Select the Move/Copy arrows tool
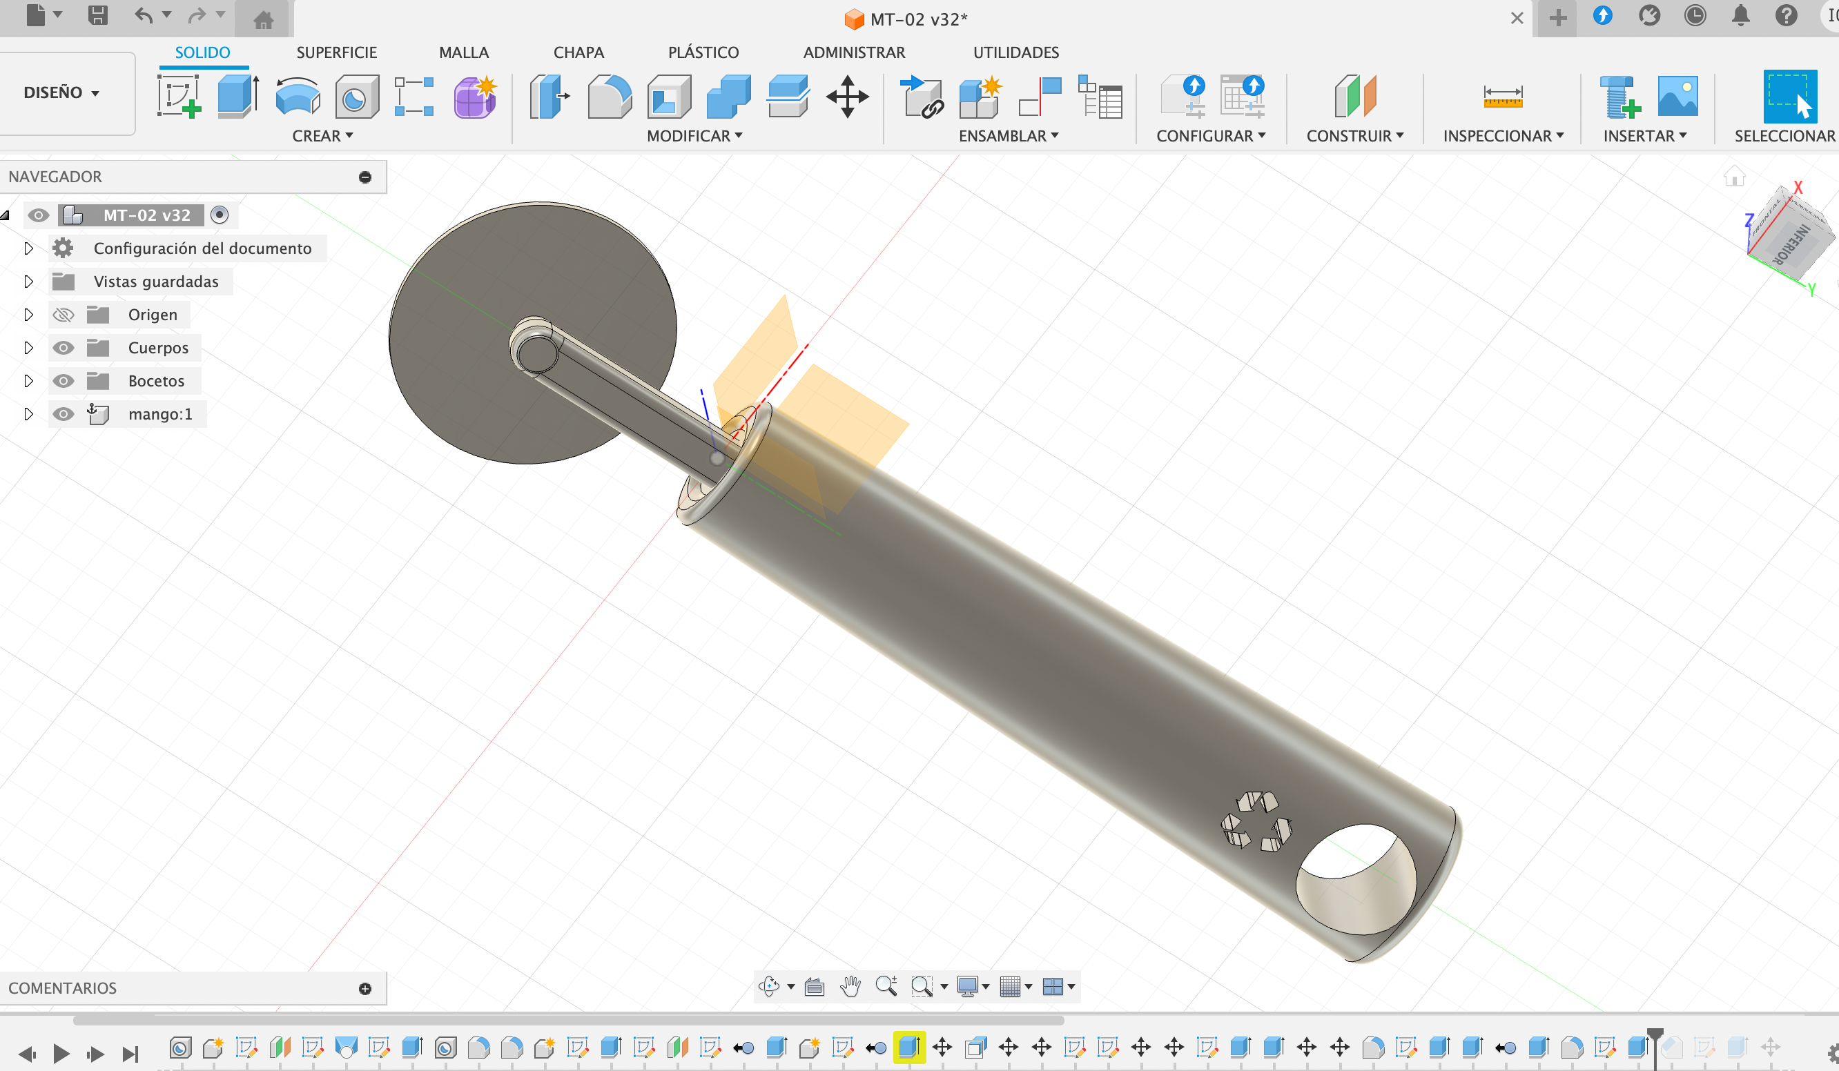The height and width of the screenshot is (1071, 1839). click(x=846, y=97)
